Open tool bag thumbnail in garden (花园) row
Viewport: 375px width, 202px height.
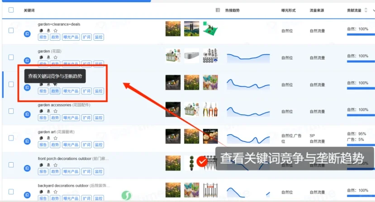(173, 56)
